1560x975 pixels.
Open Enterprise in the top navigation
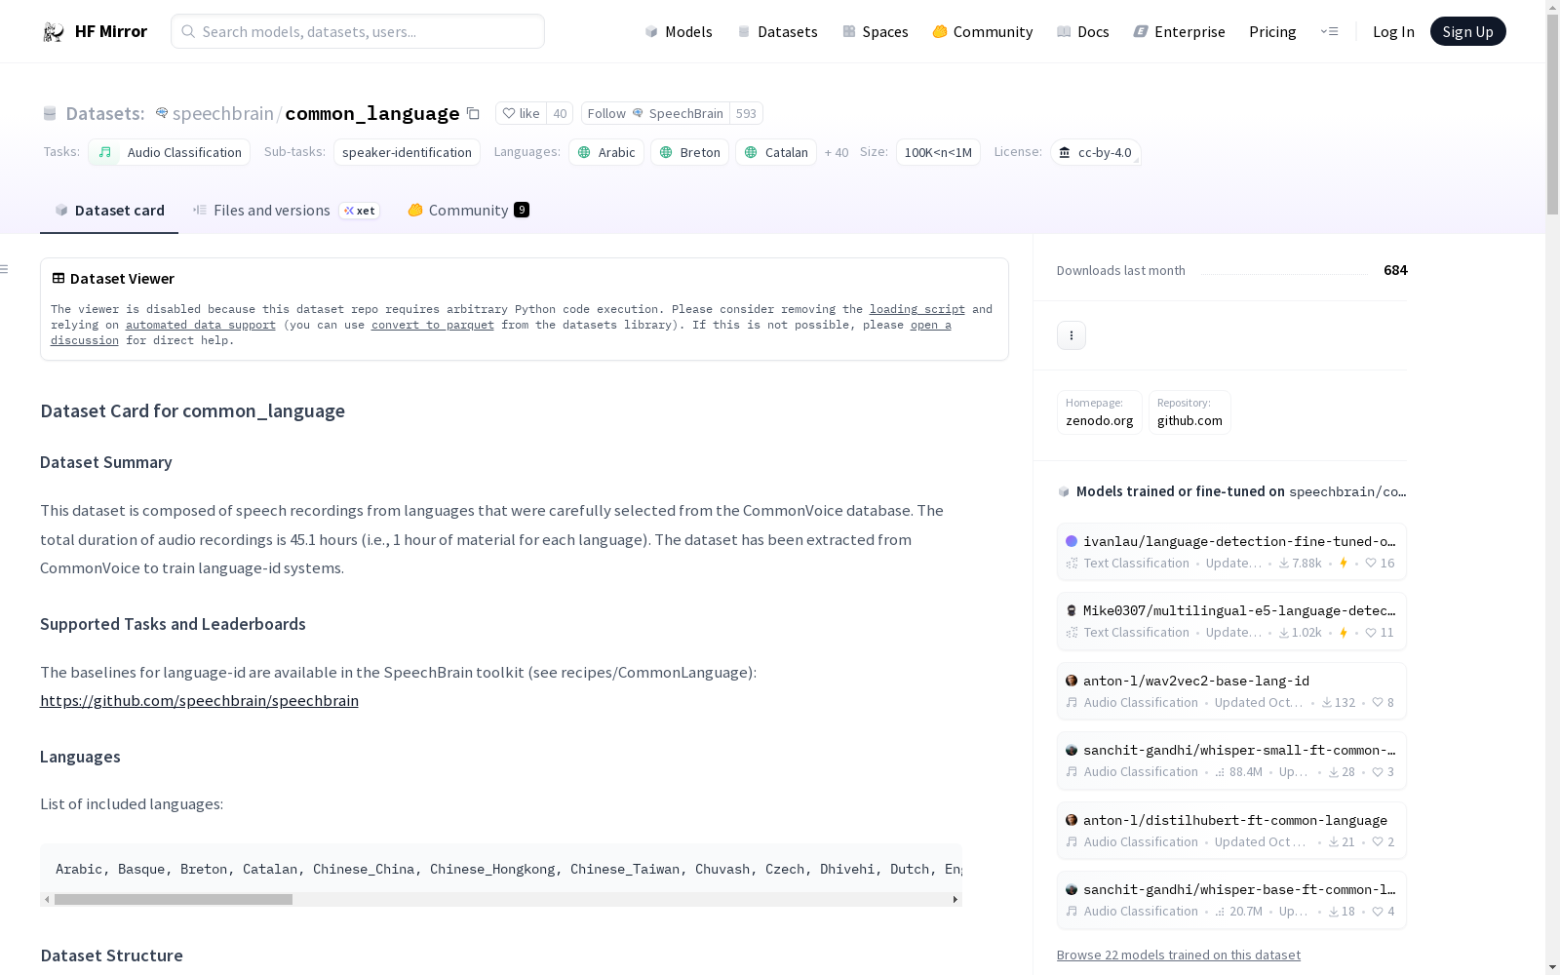tap(1179, 32)
